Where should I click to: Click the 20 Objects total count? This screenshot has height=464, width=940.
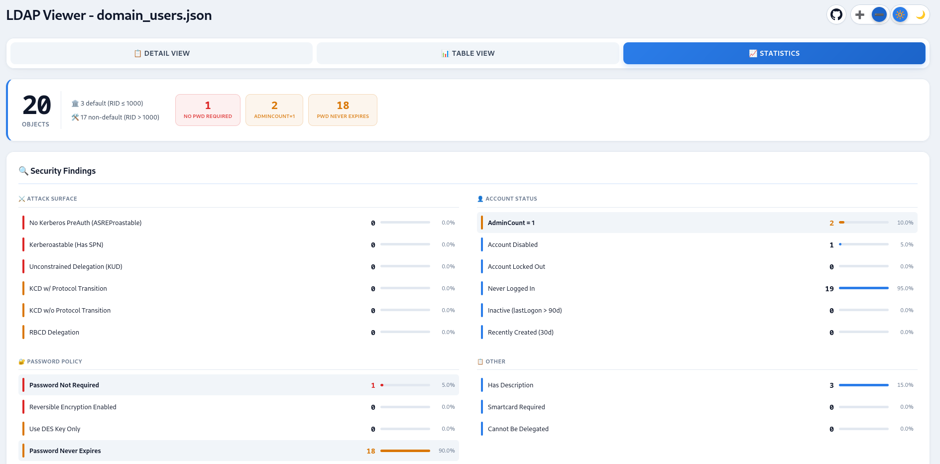click(36, 110)
